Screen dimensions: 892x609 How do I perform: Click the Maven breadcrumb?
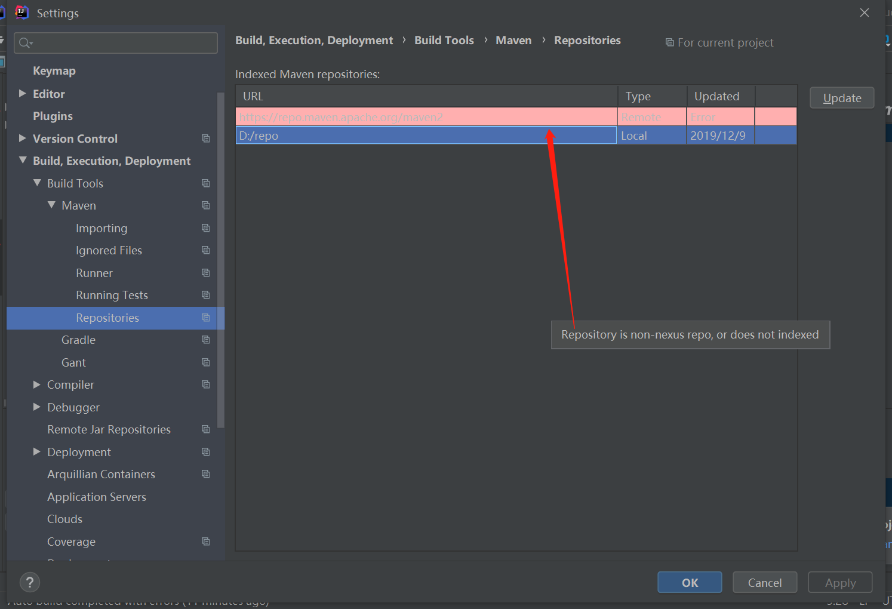tap(513, 40)
